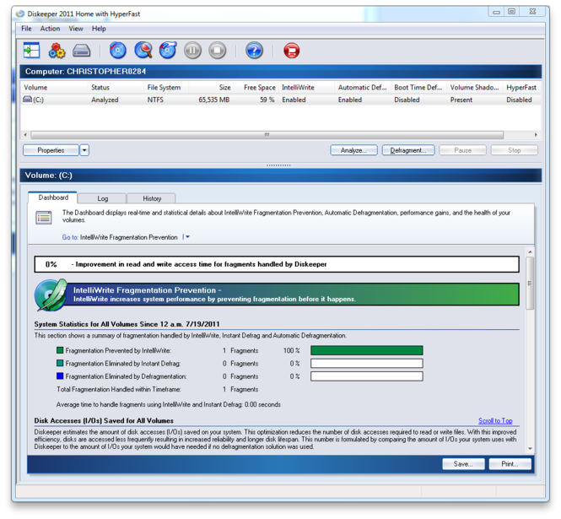Click the Analyze... button

coord(353,150)
